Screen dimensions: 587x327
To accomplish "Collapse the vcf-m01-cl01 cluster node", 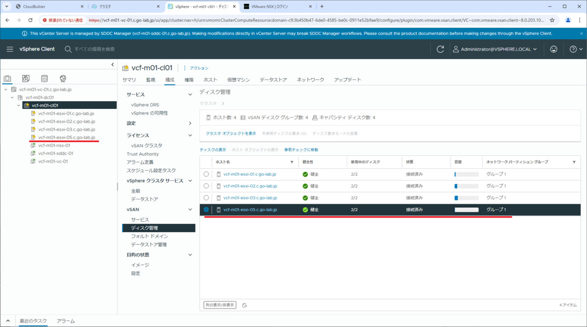I will pyautogui.click(x=19, y=105).
